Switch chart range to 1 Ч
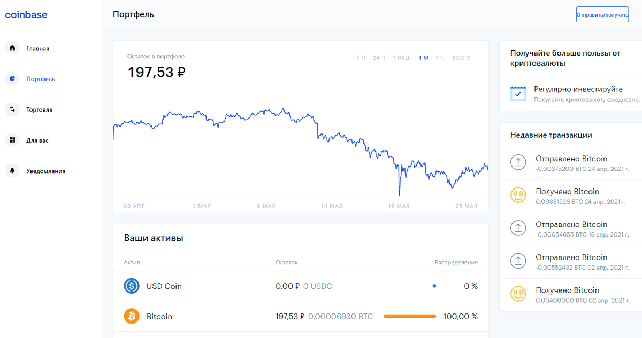Screen dimensions: 642x338 [361, 58]
